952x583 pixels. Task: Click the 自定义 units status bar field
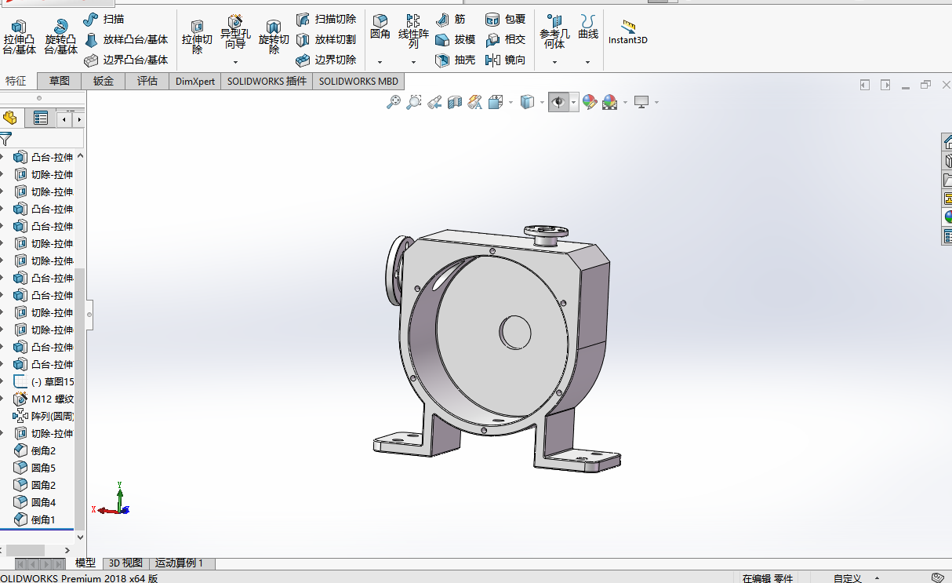(x=847, y=578)
